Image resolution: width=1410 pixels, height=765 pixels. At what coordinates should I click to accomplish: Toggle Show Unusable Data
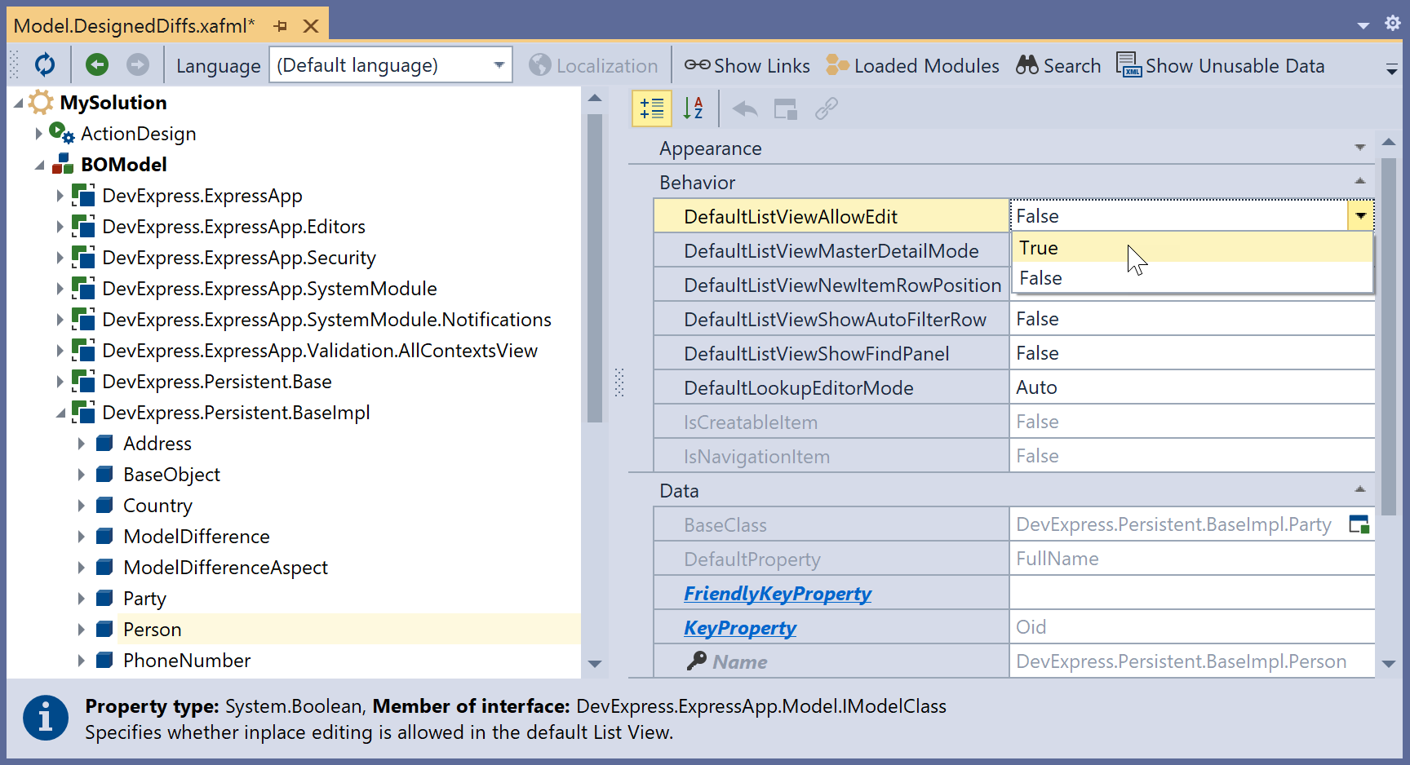pyautogui.click(x=1221, y=65)
